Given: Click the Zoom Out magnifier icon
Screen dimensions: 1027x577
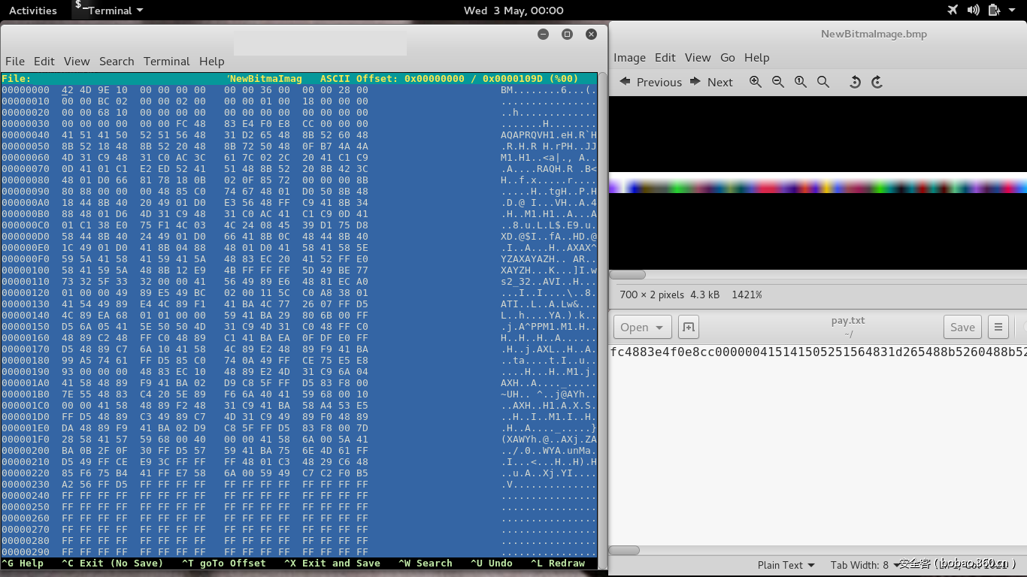Looking at the screenshot, I should click(778, 82).
